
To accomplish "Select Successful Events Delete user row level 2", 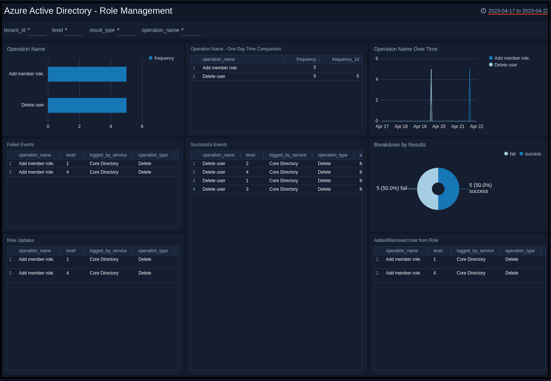I will click(276, 164).
